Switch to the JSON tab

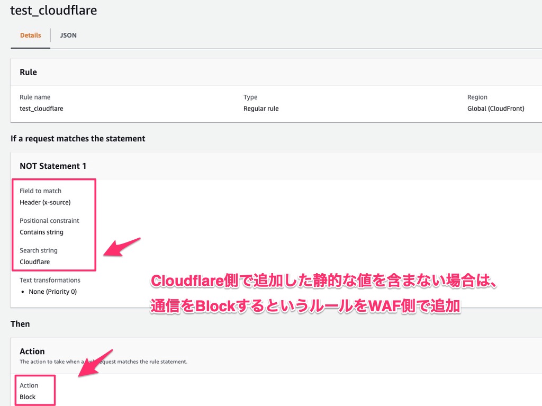pos(68,35)
